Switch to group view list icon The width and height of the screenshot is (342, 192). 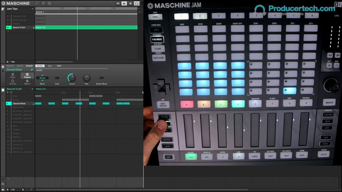[3, 90]
